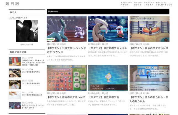Open article title きんのおうかん・ぎんのおうかん
The height and width of the screenshot is (115, 178).
[x=149, y=99]
